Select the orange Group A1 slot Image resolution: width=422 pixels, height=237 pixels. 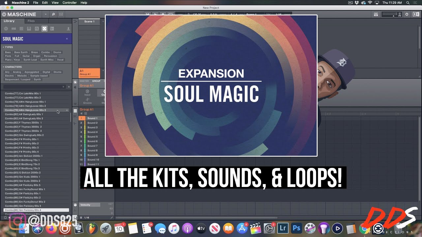[89, 73]
